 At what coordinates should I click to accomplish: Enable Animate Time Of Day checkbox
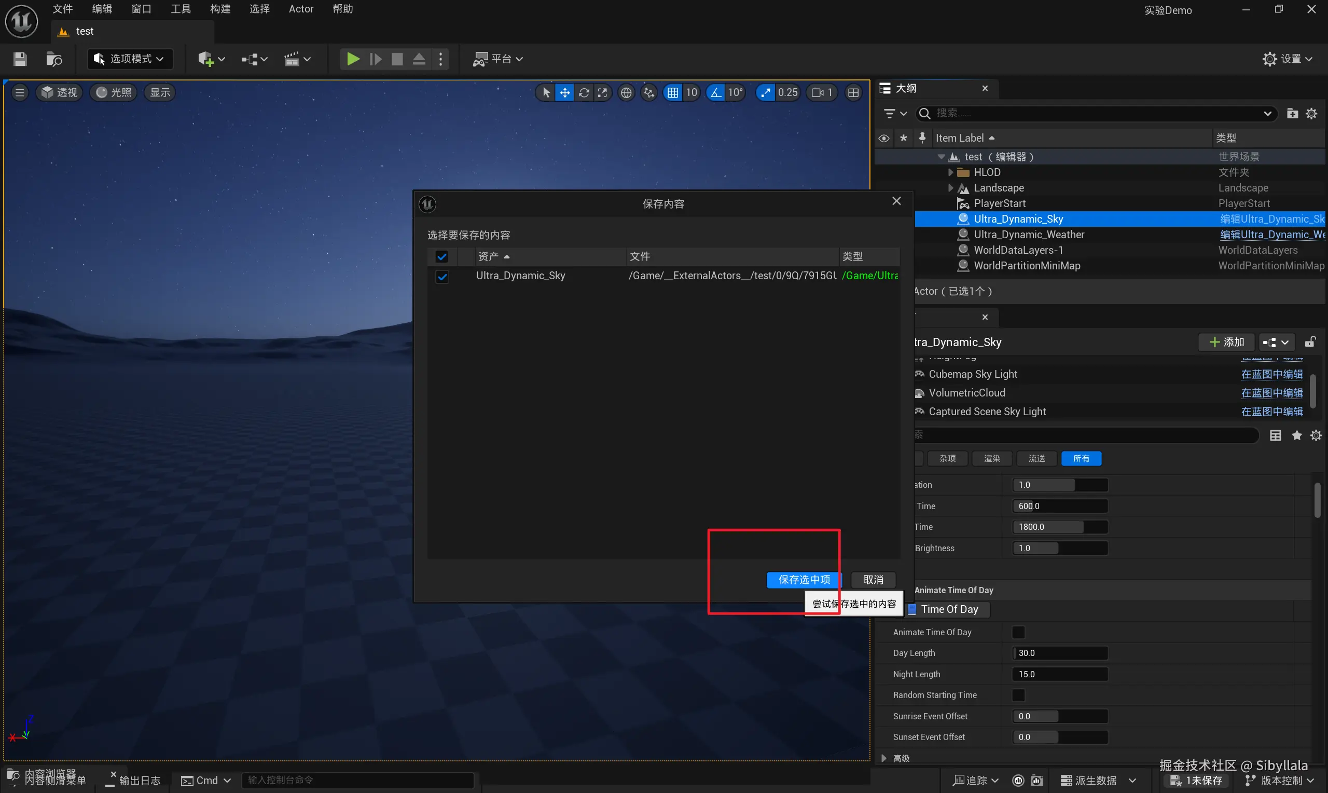click(1018, 632)
